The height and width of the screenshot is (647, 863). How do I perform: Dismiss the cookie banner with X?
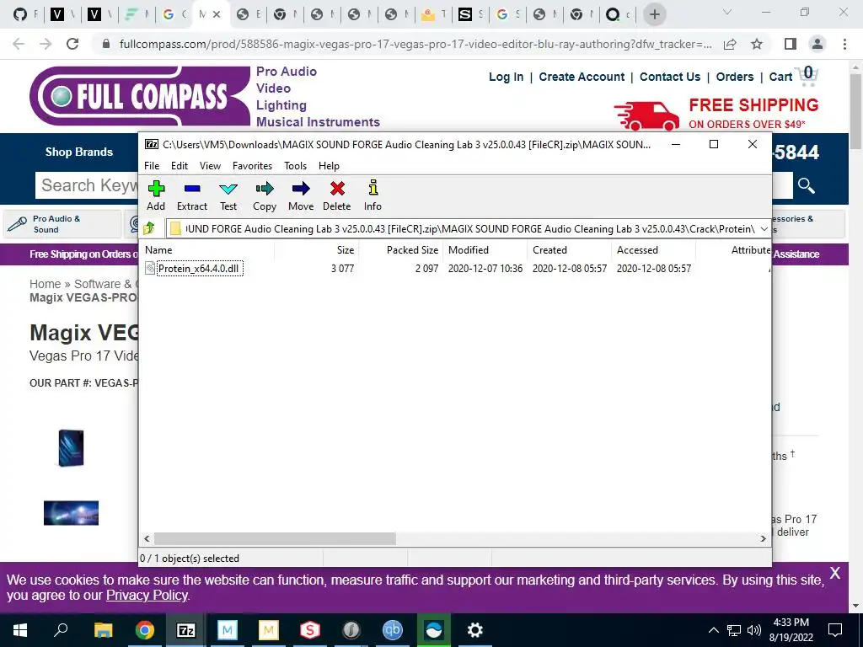pyautogui.click(x=835, y=573)
